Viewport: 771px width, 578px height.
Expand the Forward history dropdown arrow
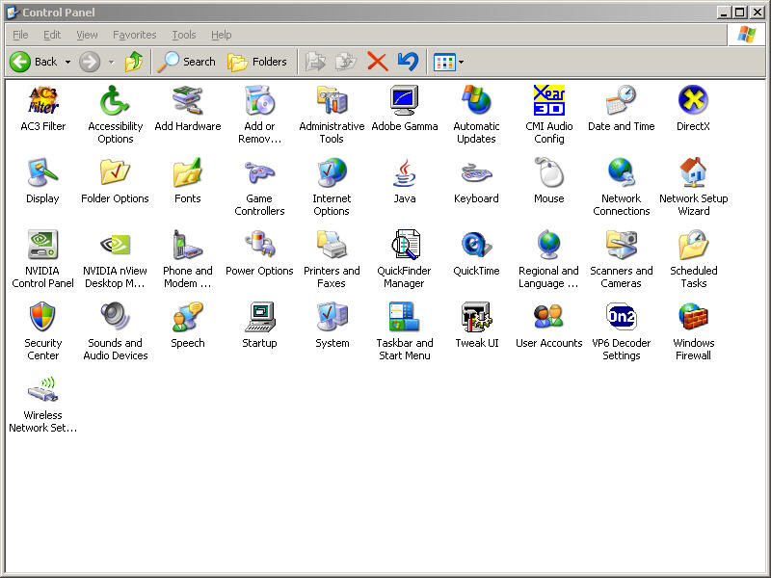(x=112, y=62)
